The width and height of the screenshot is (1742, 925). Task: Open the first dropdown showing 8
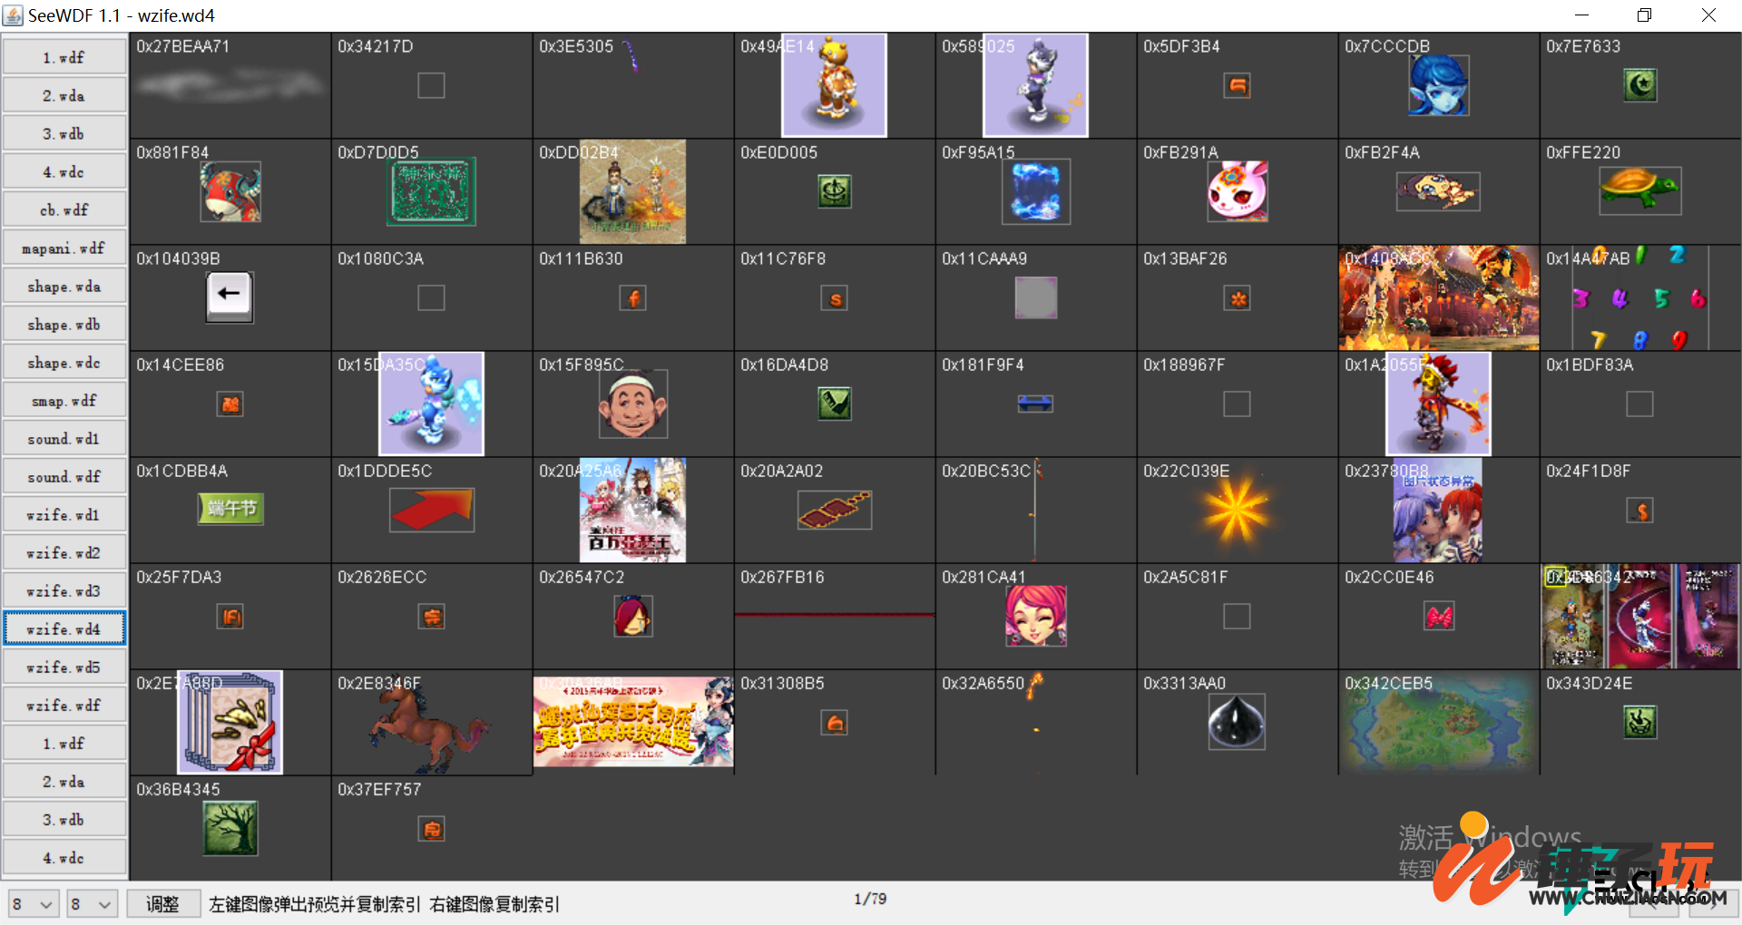click(x=34, y=904)
